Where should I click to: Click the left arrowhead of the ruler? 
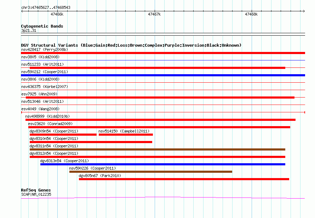tap(22, 11)
